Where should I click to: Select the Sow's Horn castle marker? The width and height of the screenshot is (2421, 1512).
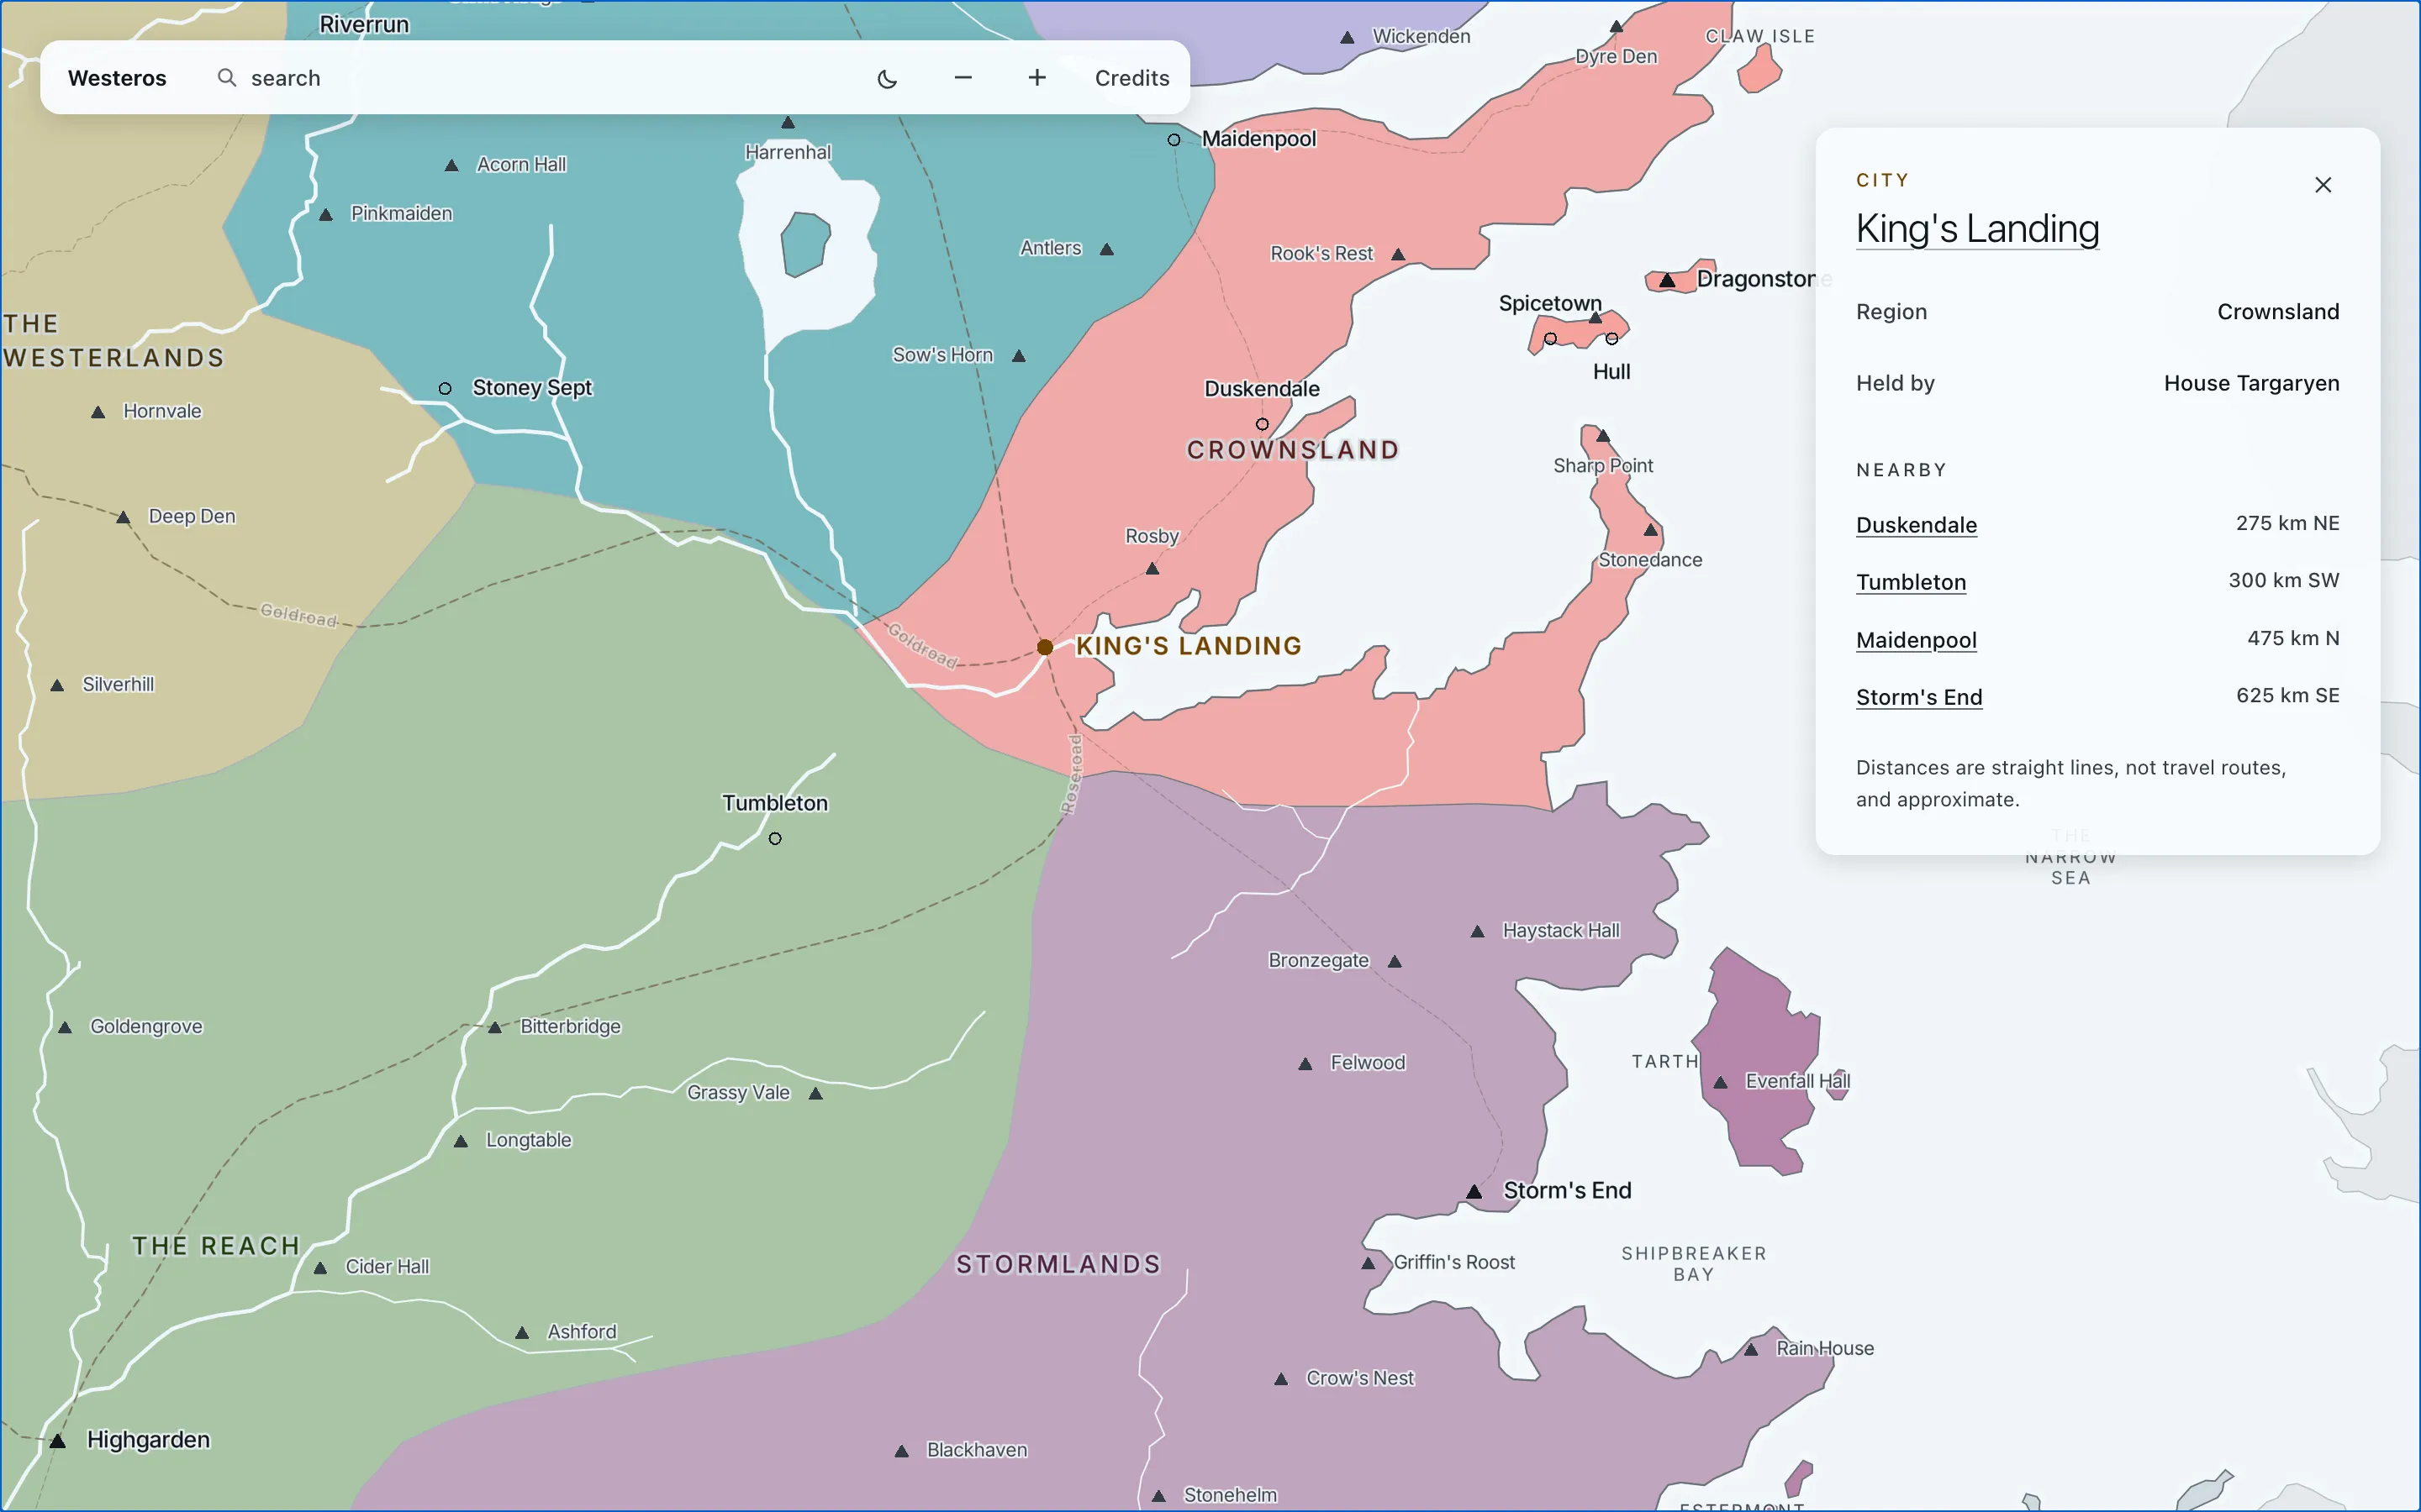click(1019, 355)
